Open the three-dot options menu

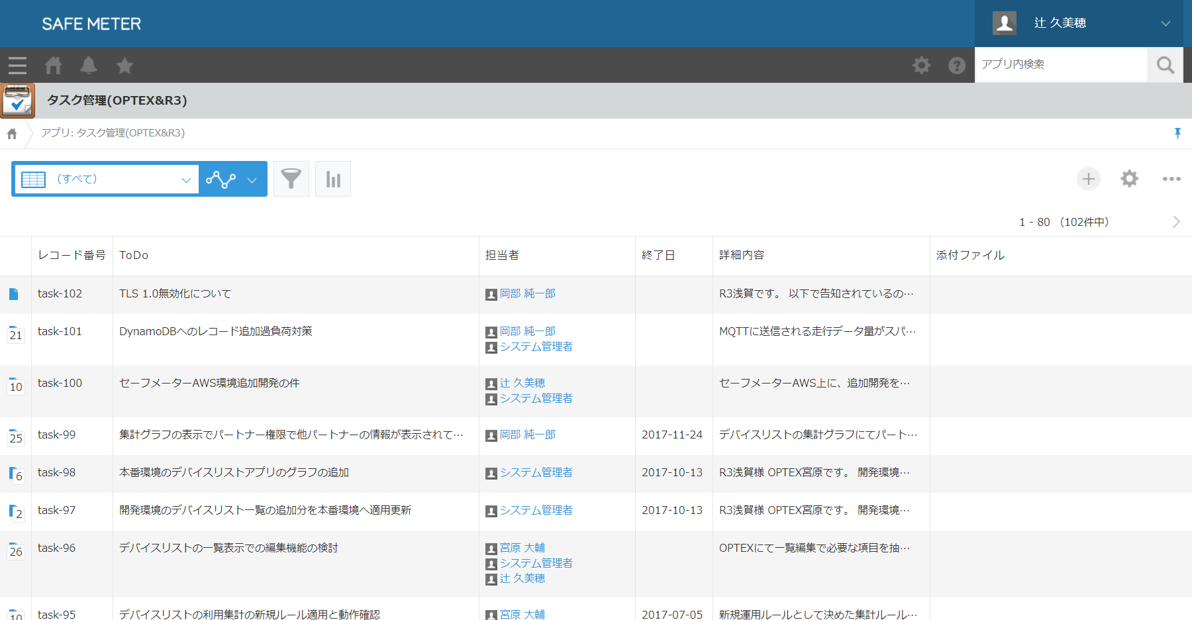(1171, 179)
